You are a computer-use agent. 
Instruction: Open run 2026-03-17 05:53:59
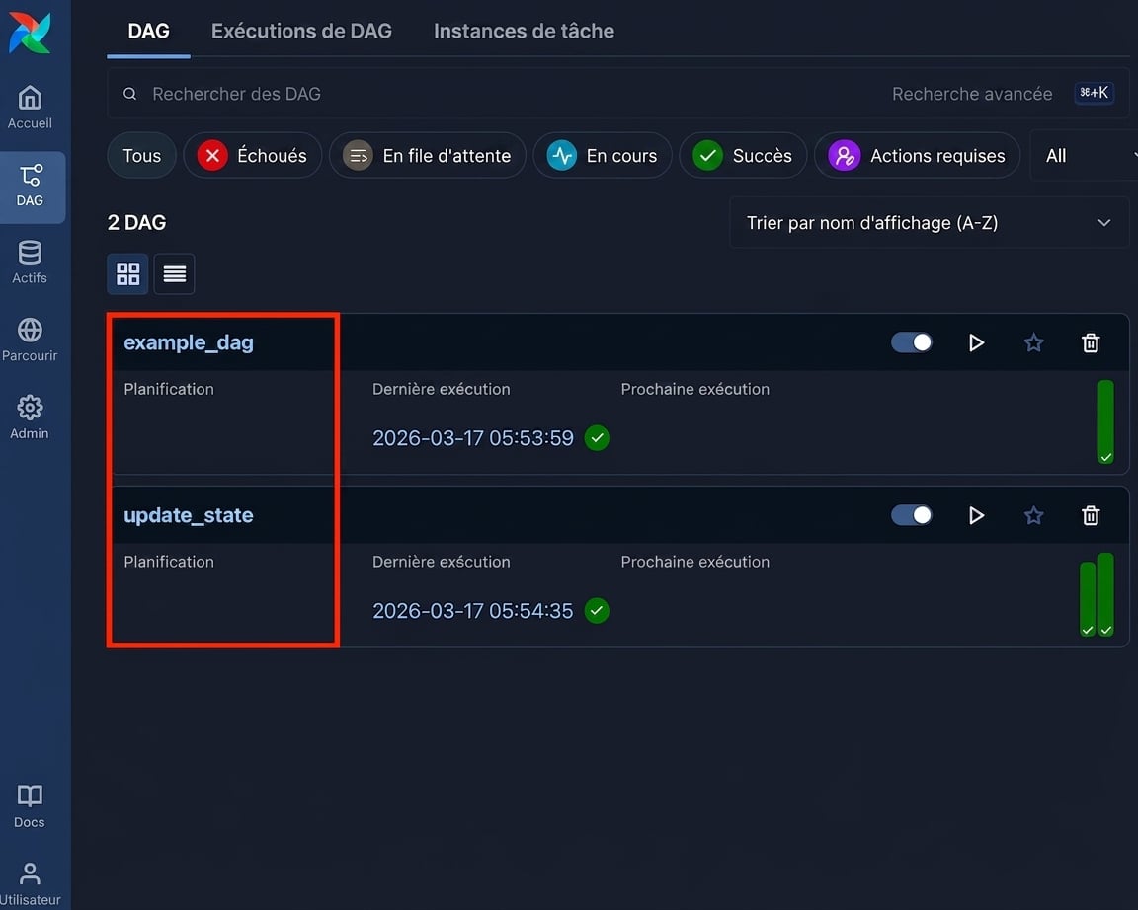point(472,438)
